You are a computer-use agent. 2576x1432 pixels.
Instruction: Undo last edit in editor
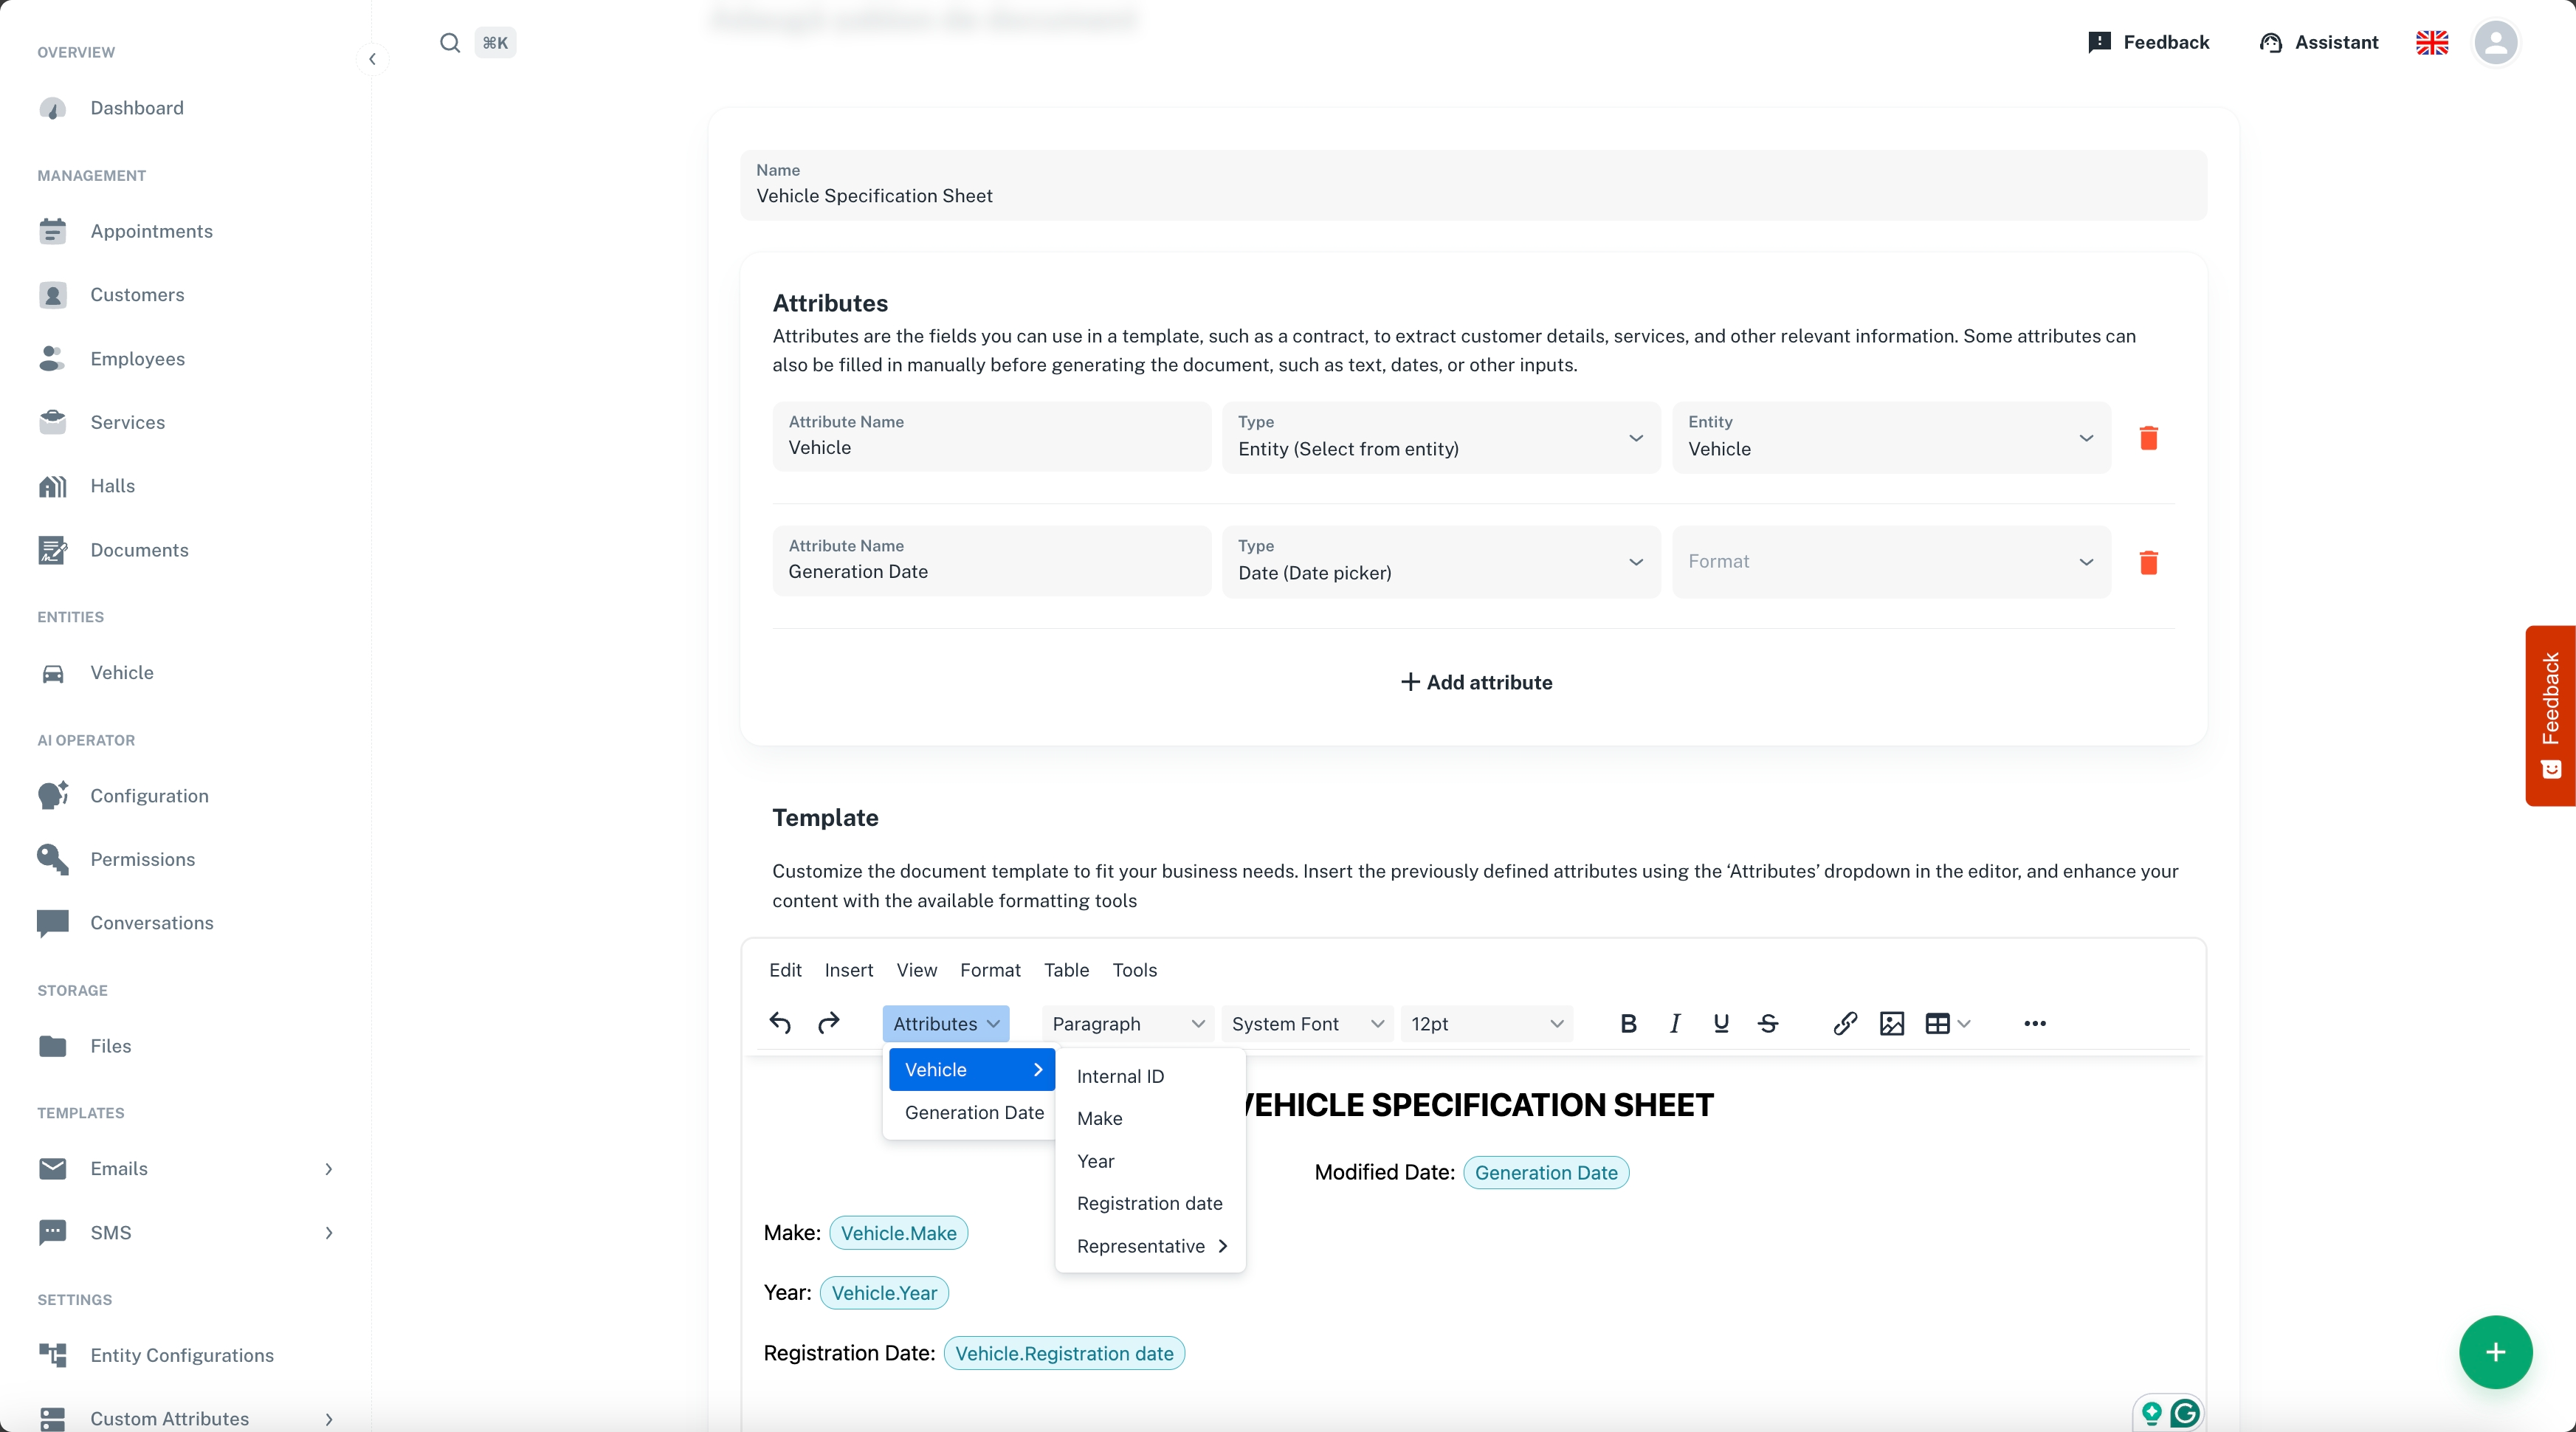pos(780,1023)
